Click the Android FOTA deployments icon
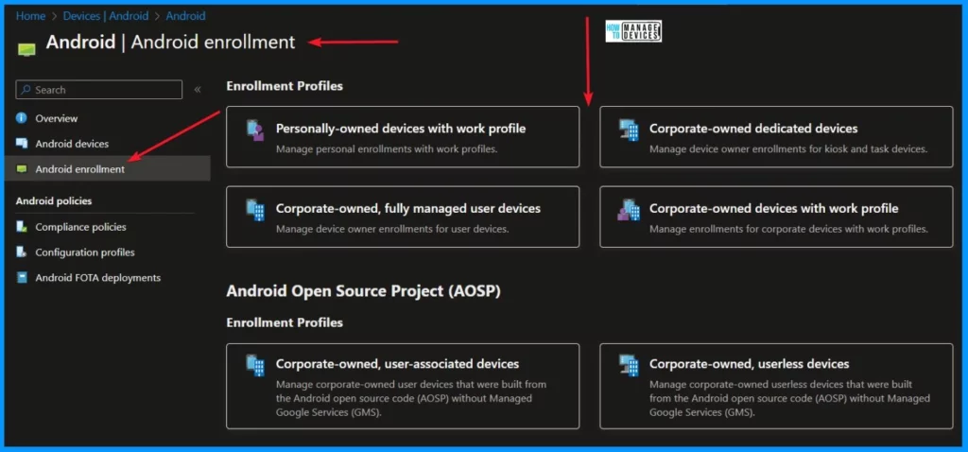The image size is (968, 452). (22, 277)
